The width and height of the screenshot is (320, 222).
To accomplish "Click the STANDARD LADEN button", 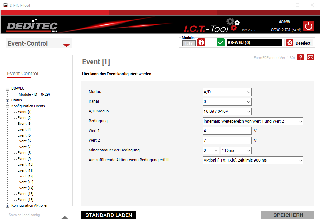I will tap(109, 215).
